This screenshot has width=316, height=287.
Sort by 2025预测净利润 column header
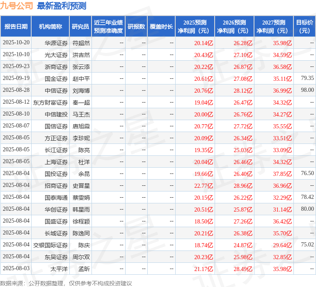[x=195, y=27]
